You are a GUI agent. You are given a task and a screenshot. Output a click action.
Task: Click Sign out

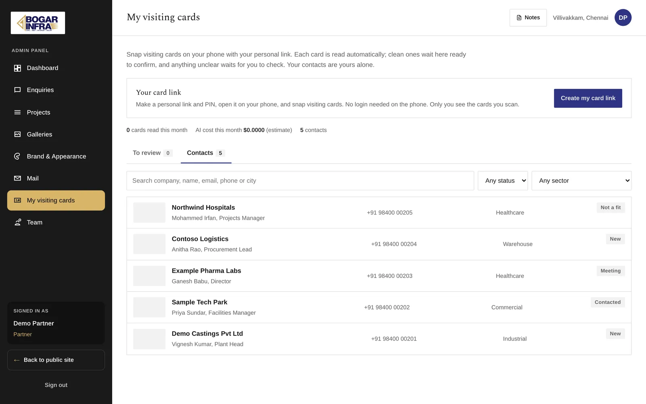pos(56,385)
